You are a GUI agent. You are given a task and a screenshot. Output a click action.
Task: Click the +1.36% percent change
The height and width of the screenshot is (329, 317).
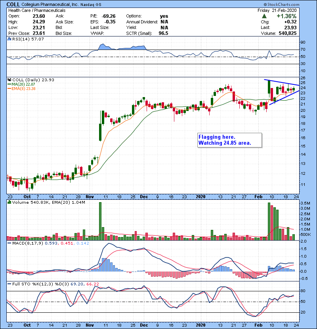(x=286, y=16)
